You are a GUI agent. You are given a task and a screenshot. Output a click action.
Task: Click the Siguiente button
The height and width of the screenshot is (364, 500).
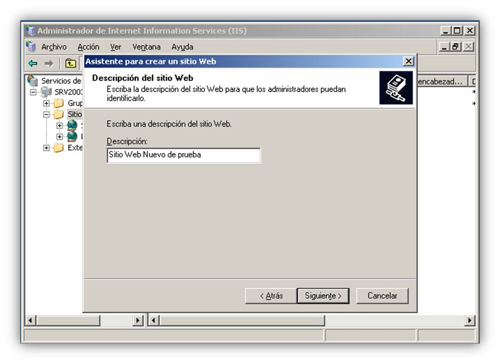click(x=323, y=296)
